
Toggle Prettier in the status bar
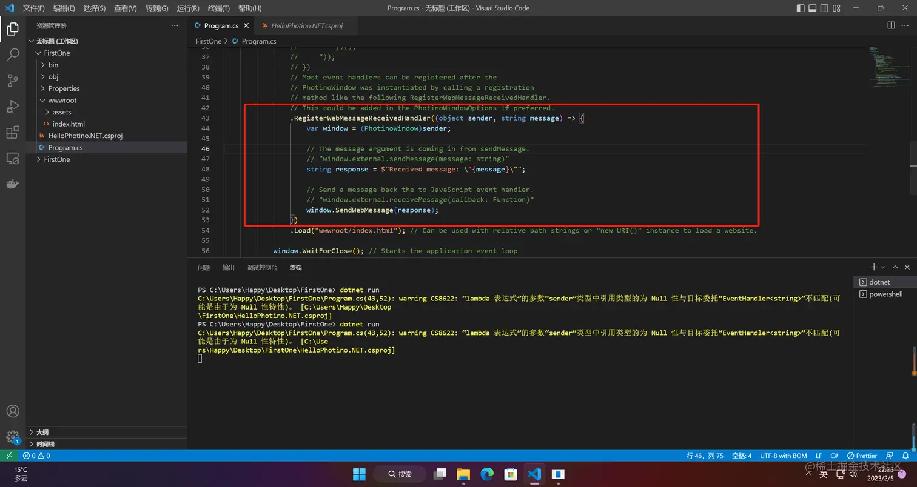coord(862,456)
